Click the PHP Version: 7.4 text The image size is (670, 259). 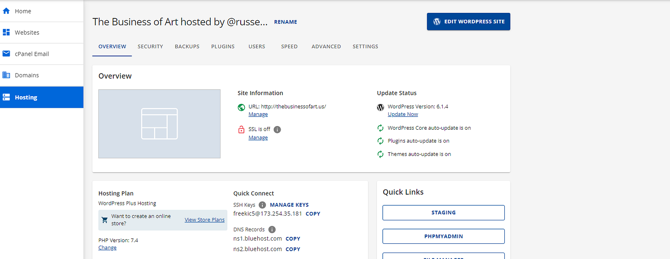click(x=118, y=240)
